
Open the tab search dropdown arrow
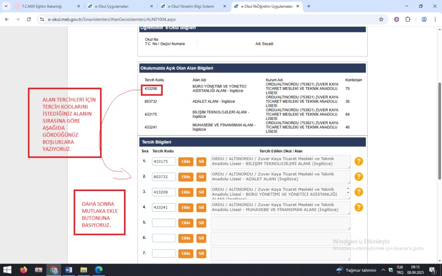[x=6, y=6]
